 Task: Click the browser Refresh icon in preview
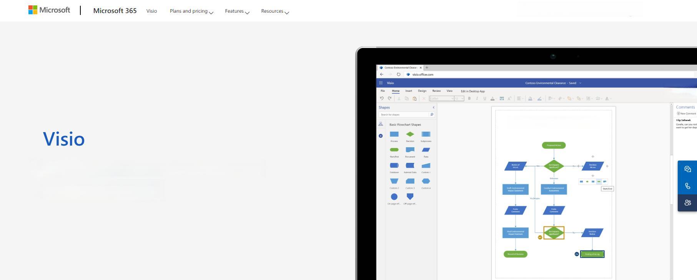coord(399,75)
